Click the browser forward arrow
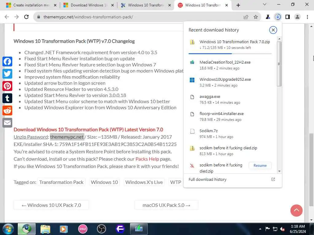Screen dimensions: 314x235 17,17
